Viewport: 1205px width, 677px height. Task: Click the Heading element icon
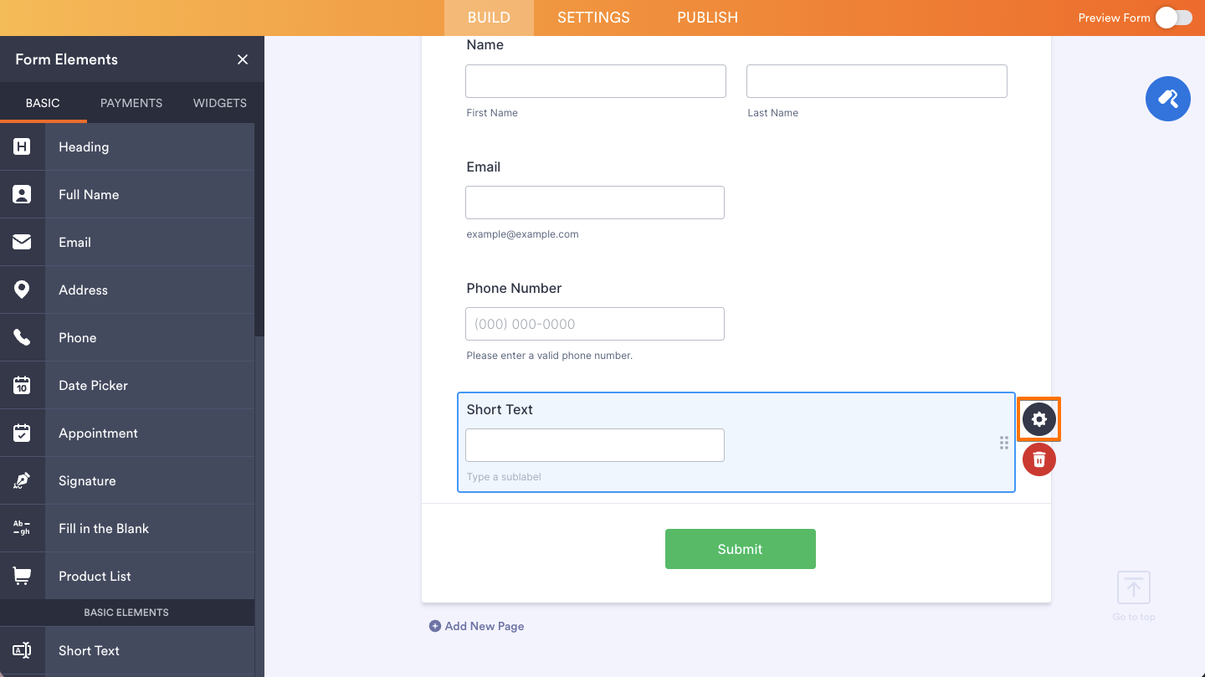pos(22,147)
